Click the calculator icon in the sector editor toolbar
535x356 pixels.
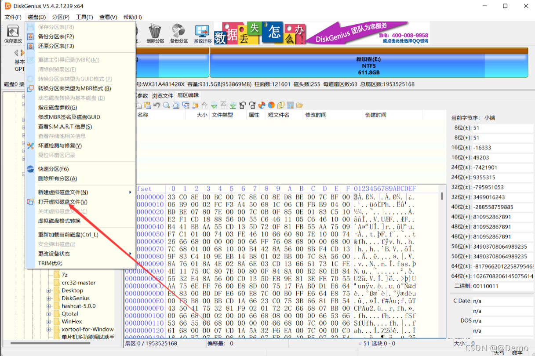point(291,105)
